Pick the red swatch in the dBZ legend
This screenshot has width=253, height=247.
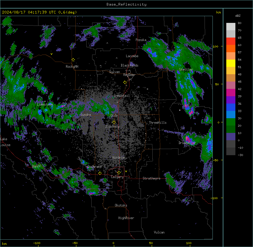231,41
